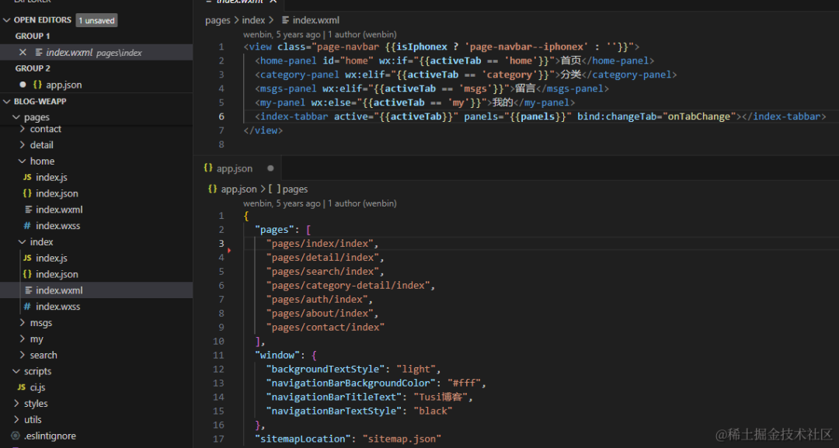Click the red marker in the gutter of line 3

tap(229, 250)
